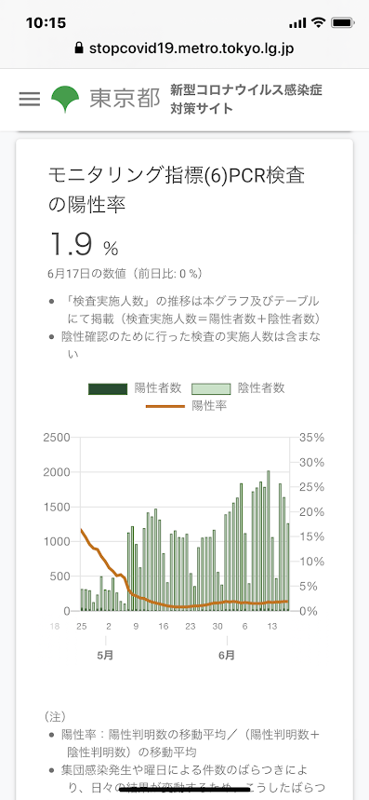The height and width of the screenshot is (800, 369).
Task: Tap the 6月 axis label
Action: click(227, 655)
